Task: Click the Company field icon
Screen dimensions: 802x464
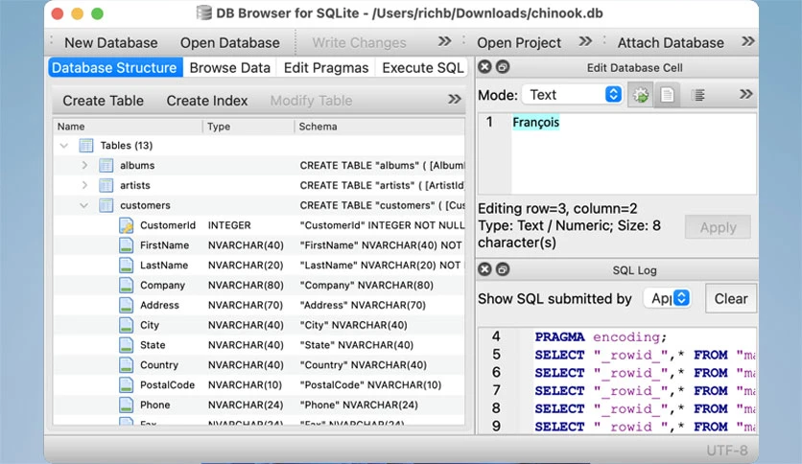Action: click(126, 285)
